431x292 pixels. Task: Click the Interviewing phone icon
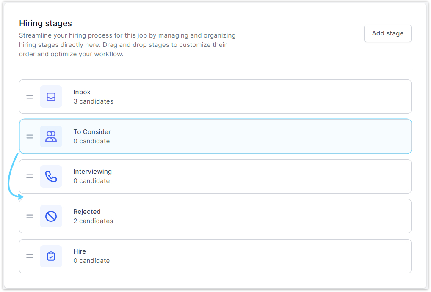tap(51, 176)
